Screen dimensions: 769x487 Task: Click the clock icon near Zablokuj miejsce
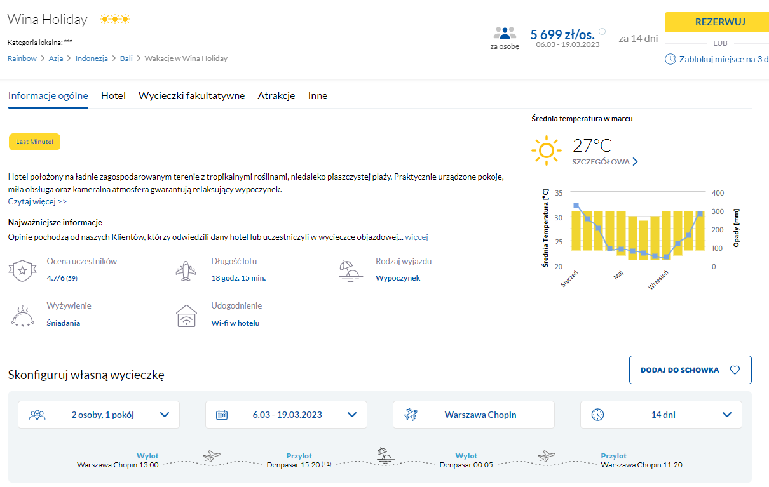coord(670,59)
